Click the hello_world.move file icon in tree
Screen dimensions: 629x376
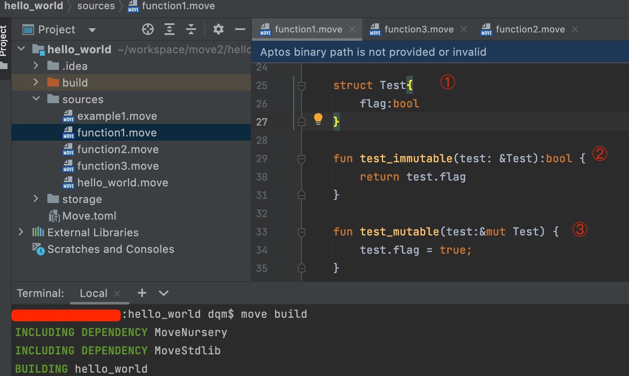click(68, 183)
